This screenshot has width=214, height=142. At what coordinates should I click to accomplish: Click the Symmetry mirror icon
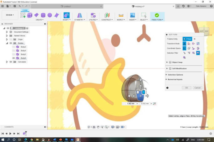79,15
